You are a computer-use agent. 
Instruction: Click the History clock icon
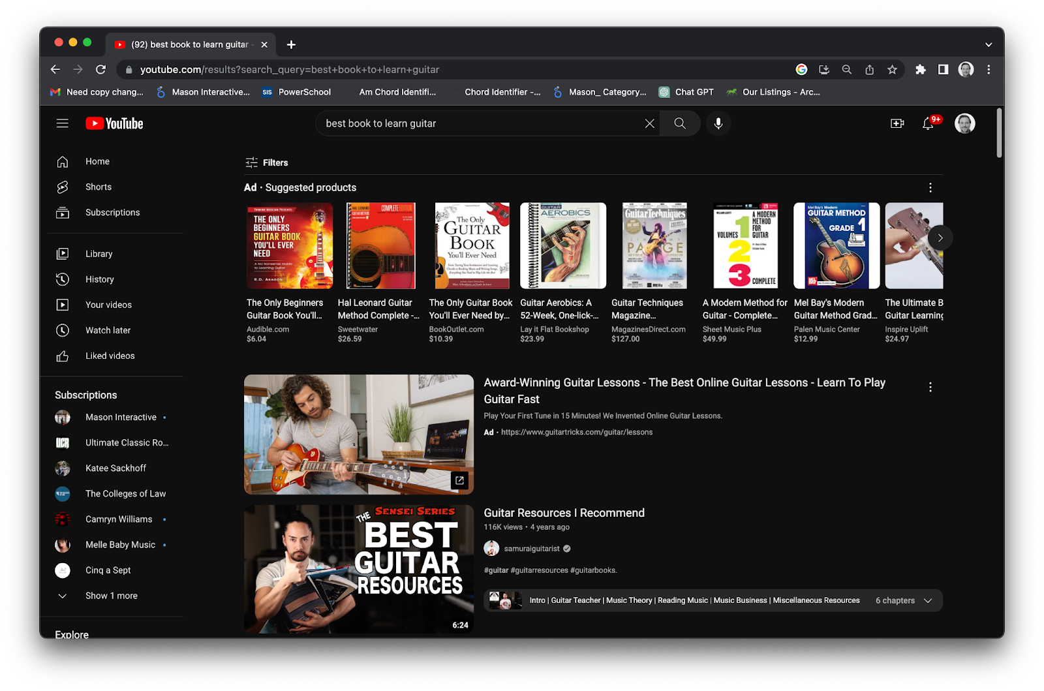click(x=63, y=279)
